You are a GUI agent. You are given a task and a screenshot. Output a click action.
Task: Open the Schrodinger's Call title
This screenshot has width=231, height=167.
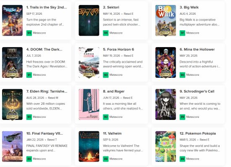pyautogui.click(x=197, y=91)
